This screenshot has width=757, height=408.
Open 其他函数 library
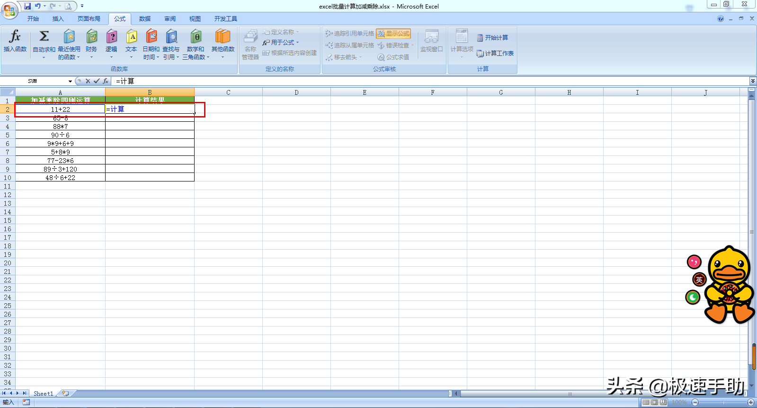[223, 45]
